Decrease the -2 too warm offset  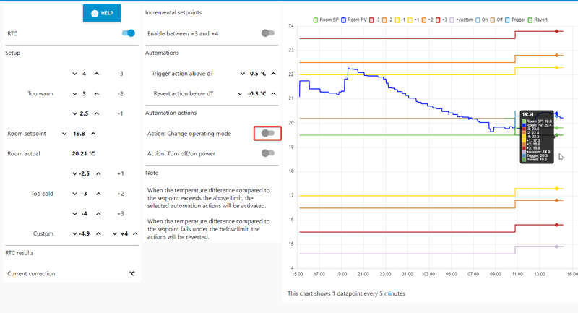(74, 93)
